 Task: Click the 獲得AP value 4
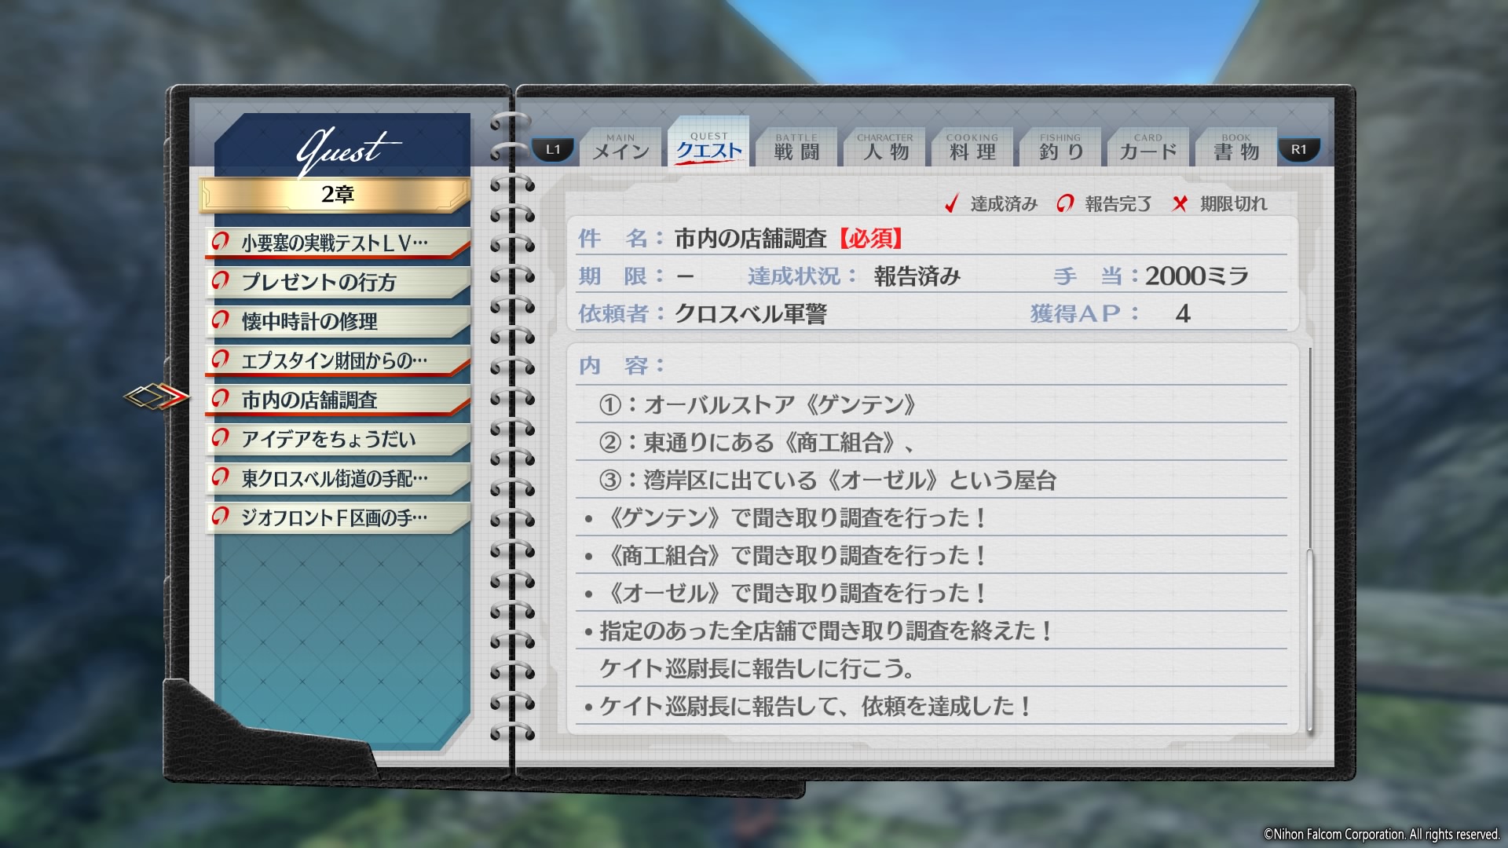coord(1183,314)
